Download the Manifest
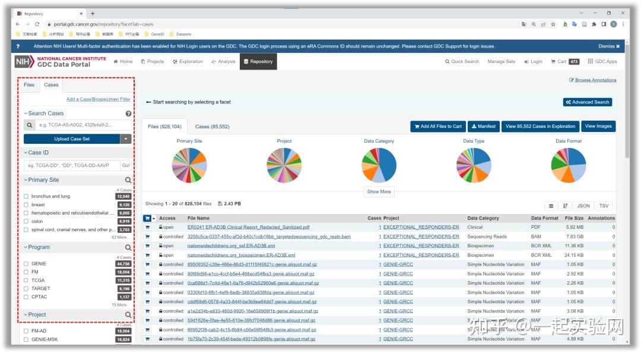 coord(484,127)
